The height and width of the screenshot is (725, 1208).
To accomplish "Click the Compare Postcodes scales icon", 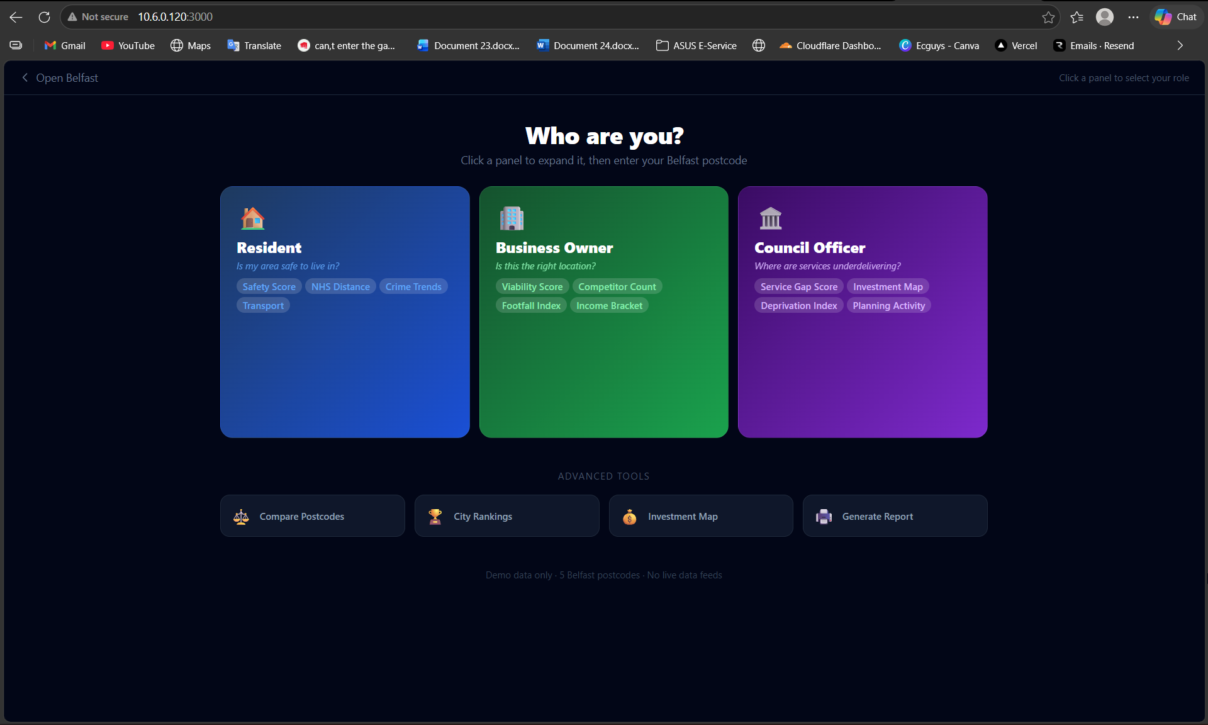I will click(241, 517).
